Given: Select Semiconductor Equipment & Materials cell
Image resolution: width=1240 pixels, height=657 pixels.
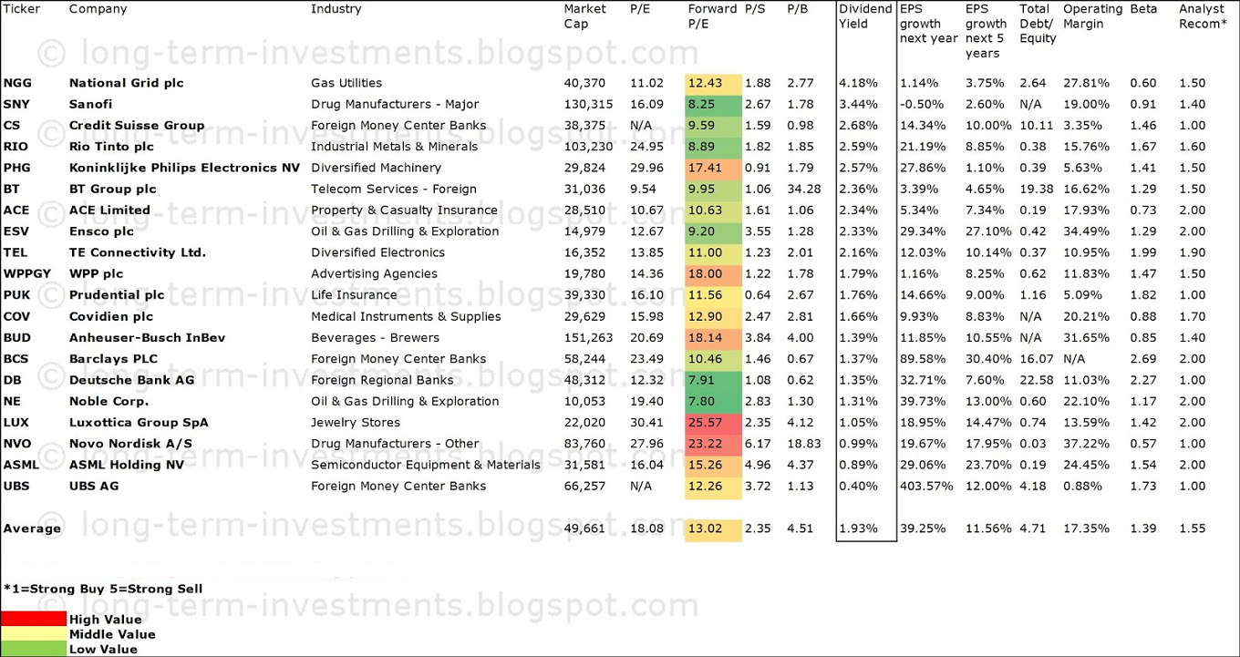Looking at the screenshot, I should [x=426, y=465].
